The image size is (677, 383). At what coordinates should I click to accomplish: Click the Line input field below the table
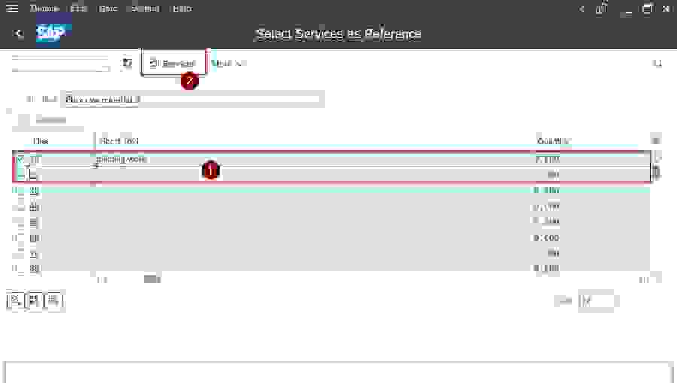(x=596, y=301)
